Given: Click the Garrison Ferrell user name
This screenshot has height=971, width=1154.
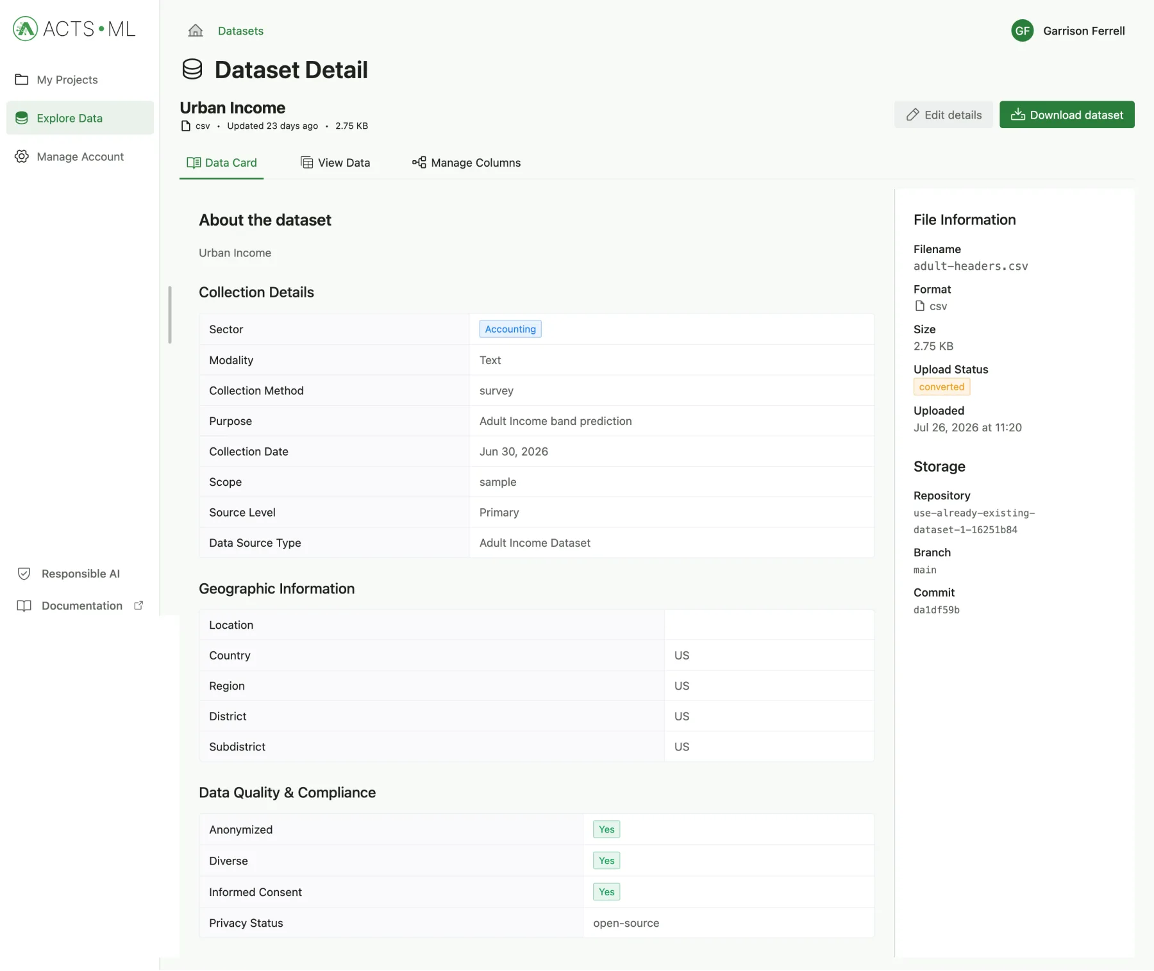Looking at the screenshot, I should click(1084, 31).
